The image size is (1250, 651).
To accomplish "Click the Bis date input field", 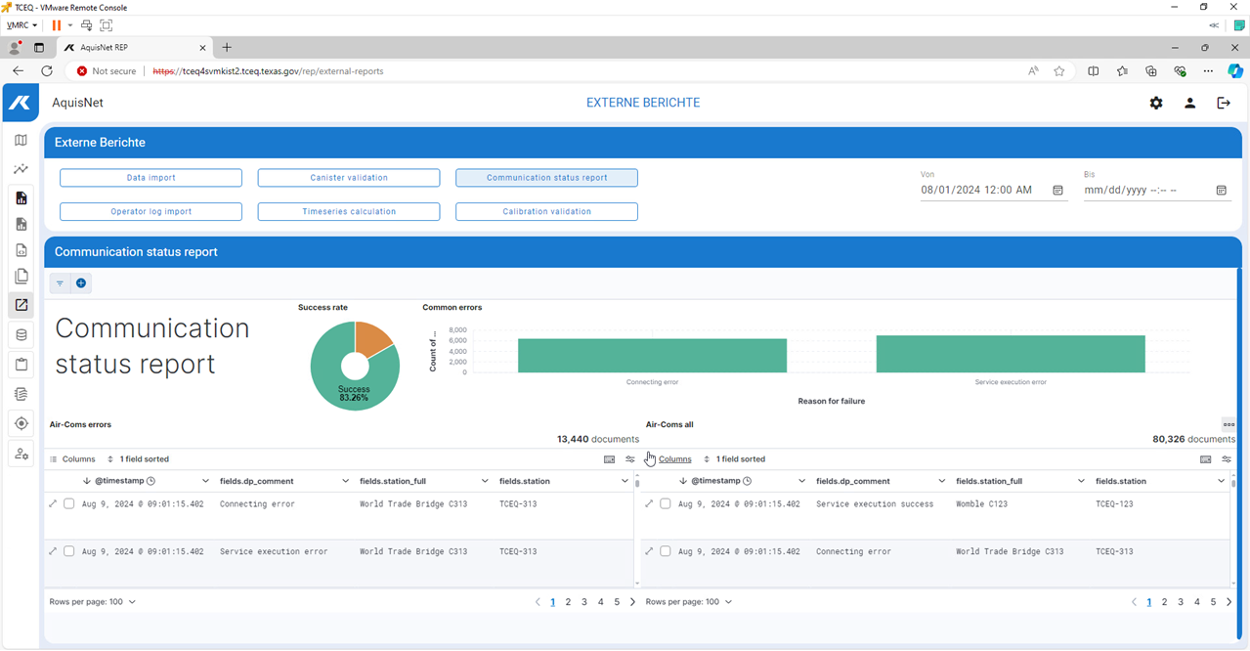I will tap(1143, 191).
